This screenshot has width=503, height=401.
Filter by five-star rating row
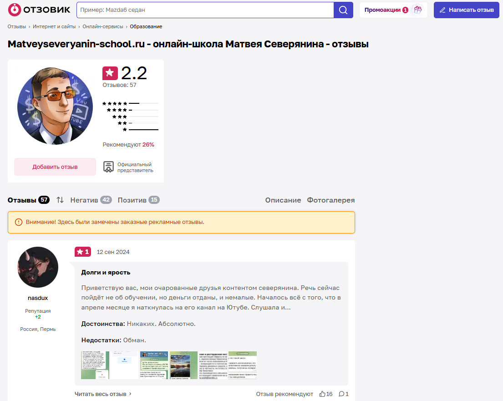(130, 103)
